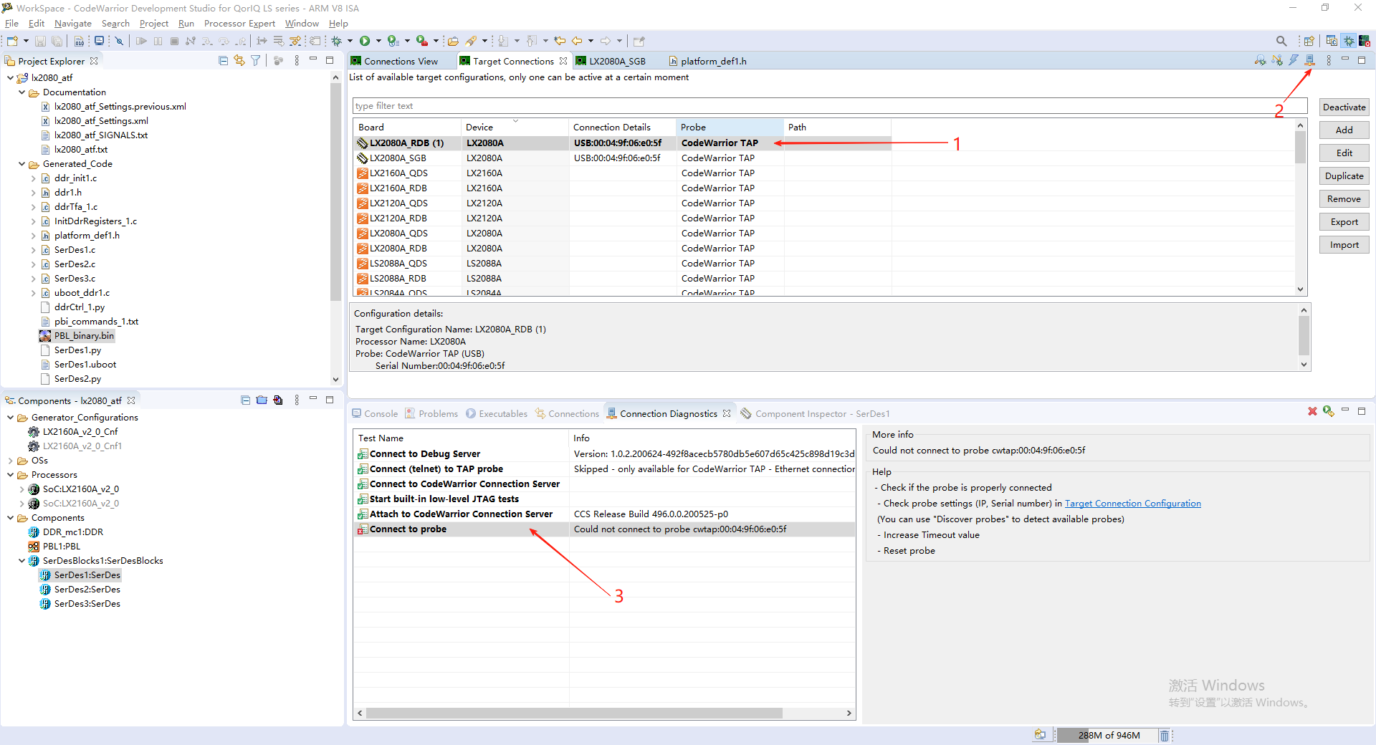The image size is (1376, 745).
Task: Click the heap memory usage indicator
Action: pyautogui.click(x=1108, y=735)
